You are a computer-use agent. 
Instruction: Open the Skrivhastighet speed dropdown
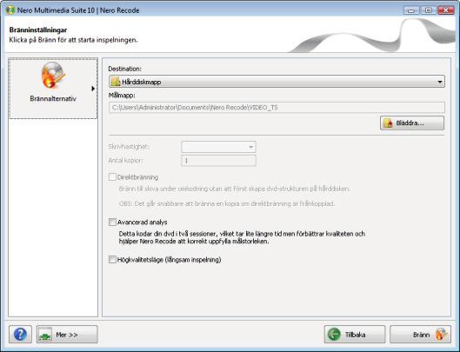218,147
